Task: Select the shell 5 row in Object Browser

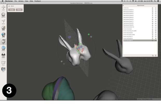Action: (140, 18)
